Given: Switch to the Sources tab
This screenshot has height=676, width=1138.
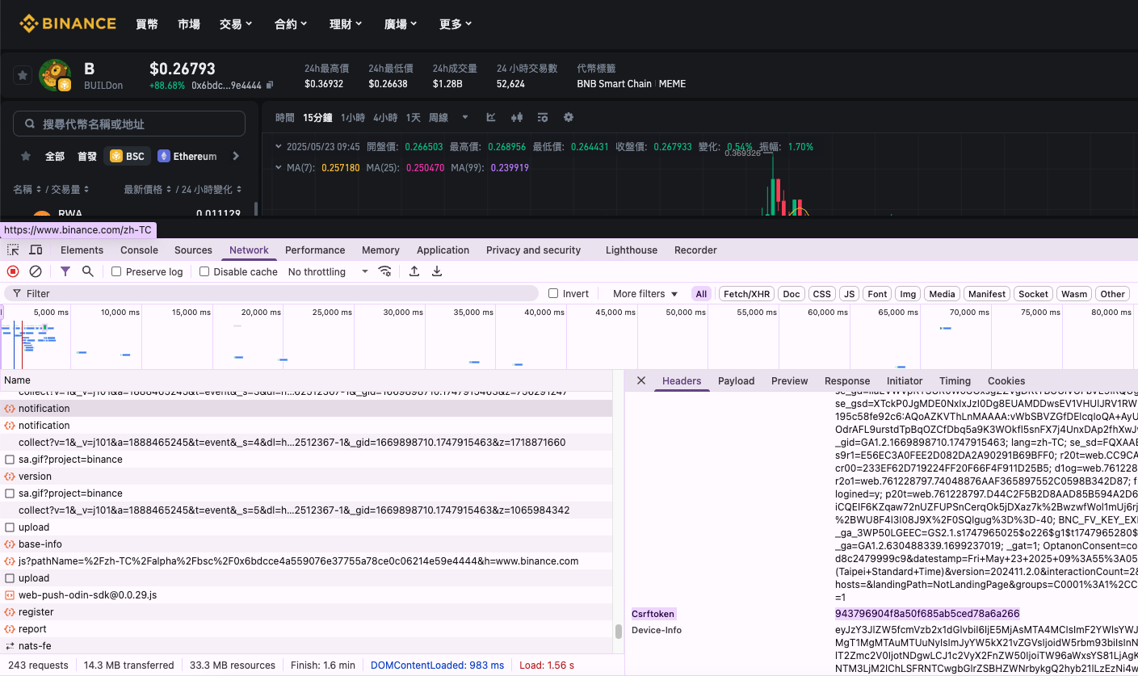Looking at the screenshot, I should point(193,250).
